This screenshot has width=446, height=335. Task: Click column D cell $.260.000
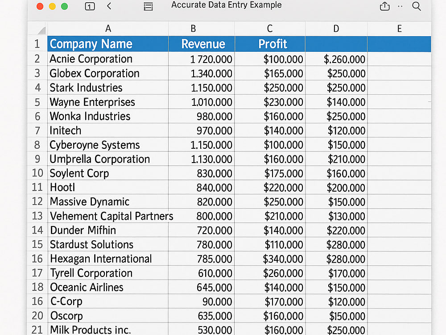[336, 59]
